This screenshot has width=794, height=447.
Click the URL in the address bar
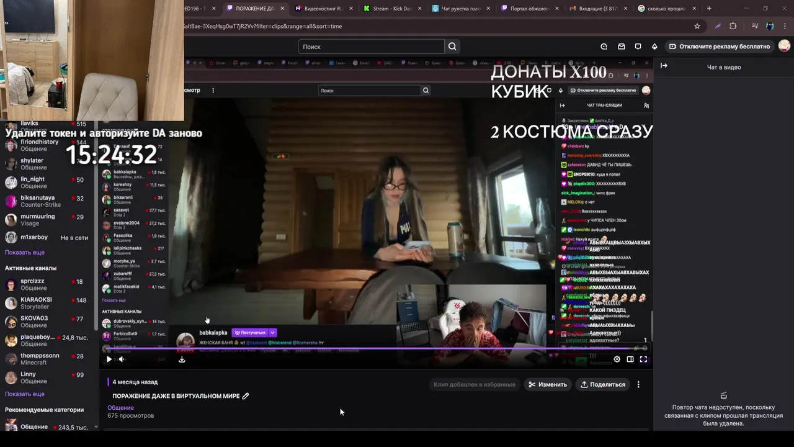pyautogui.click(x=263, y=26)
